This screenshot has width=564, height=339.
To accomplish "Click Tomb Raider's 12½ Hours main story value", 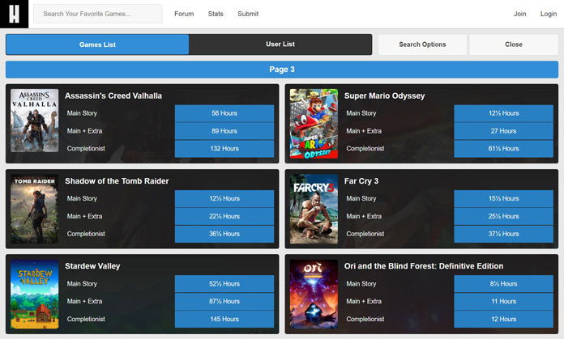I will (224, 198).
